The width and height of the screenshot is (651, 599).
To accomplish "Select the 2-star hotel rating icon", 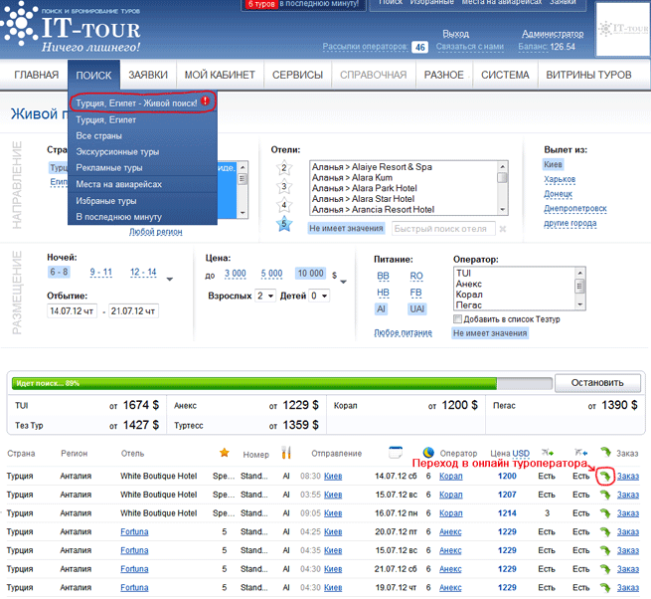I will click(284, 168).
